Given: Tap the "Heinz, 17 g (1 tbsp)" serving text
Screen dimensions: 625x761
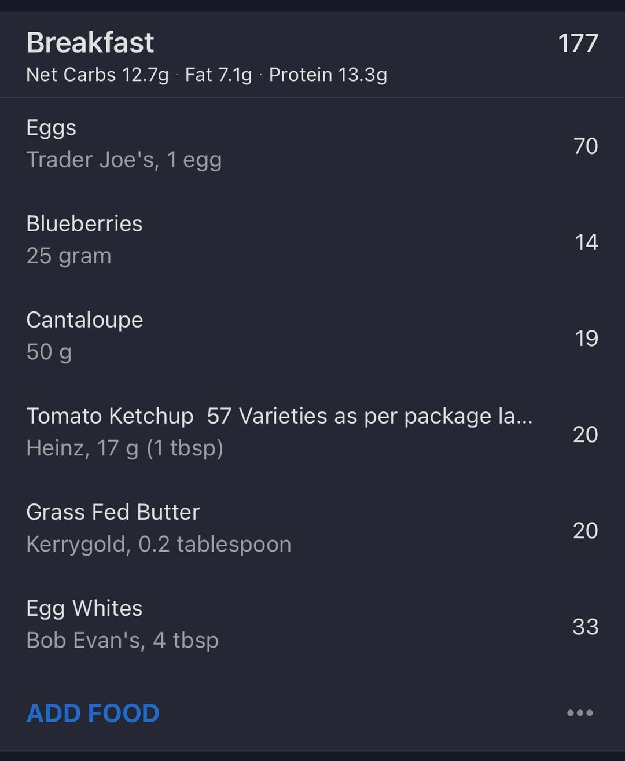Looking at the screenshot, I should click(125, 448).
